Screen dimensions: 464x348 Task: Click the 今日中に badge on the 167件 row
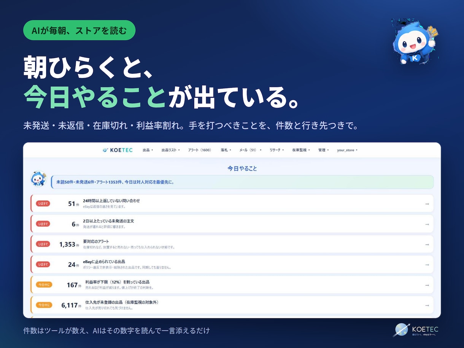tap(44, 285)
